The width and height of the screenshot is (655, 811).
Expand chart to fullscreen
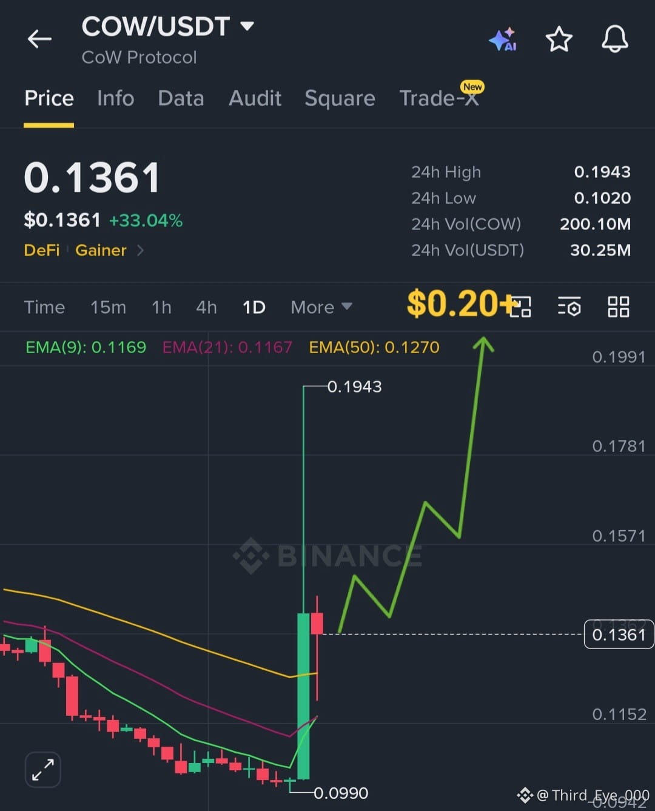[x=43, y=770]
